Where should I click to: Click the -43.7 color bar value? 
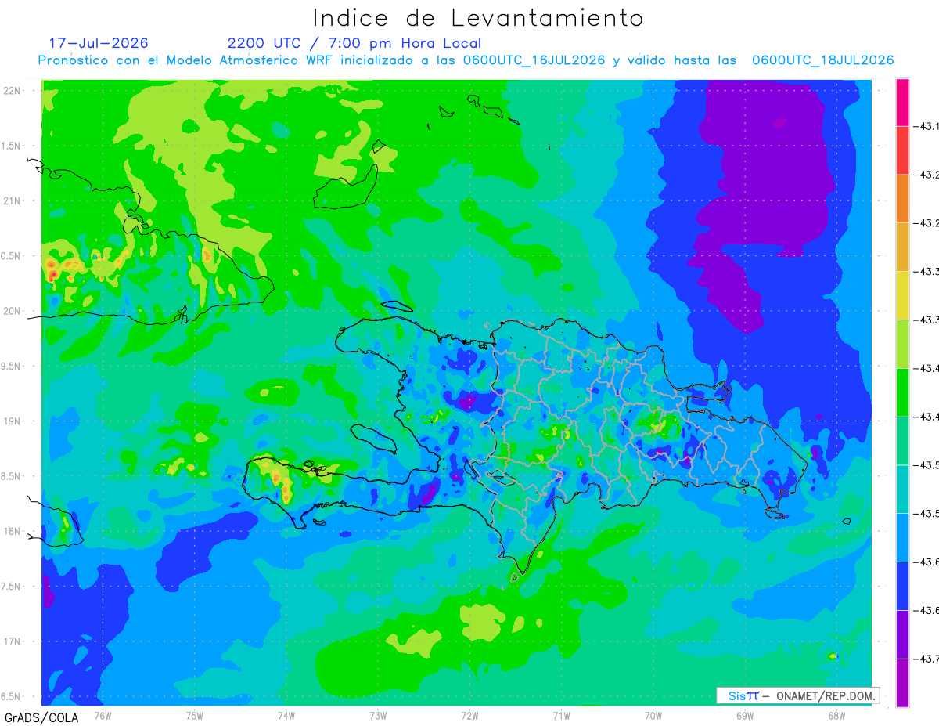[928, 659]
